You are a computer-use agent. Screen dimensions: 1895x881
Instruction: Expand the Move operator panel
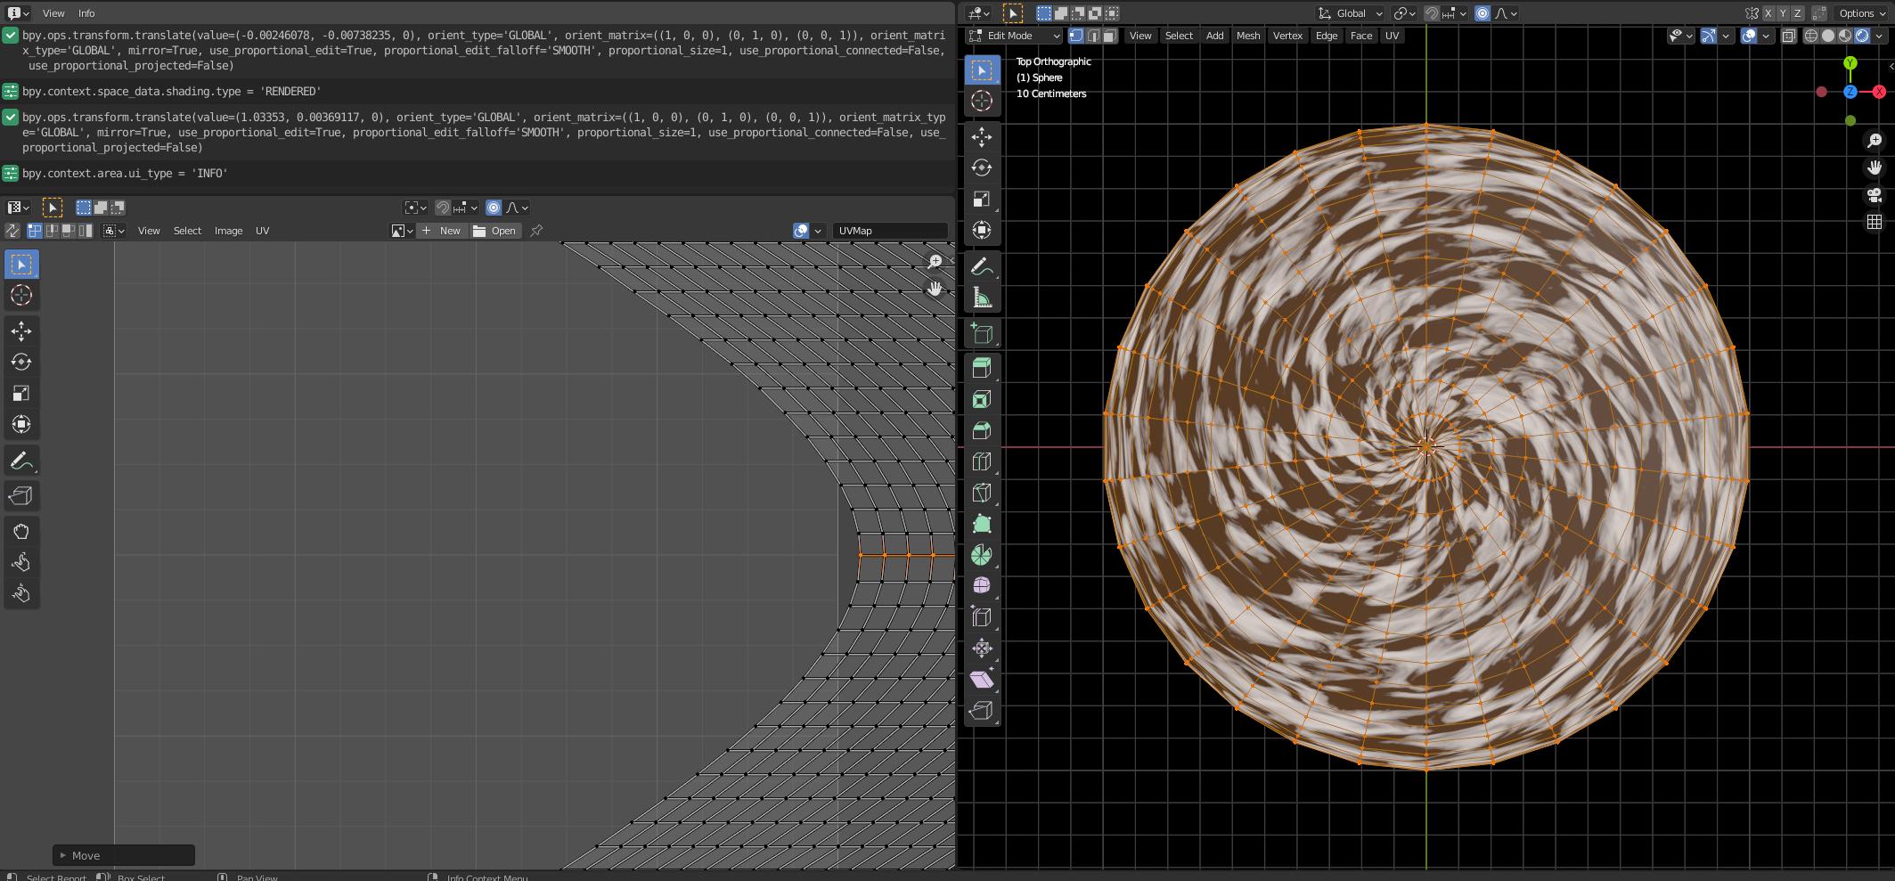point(124,855)
